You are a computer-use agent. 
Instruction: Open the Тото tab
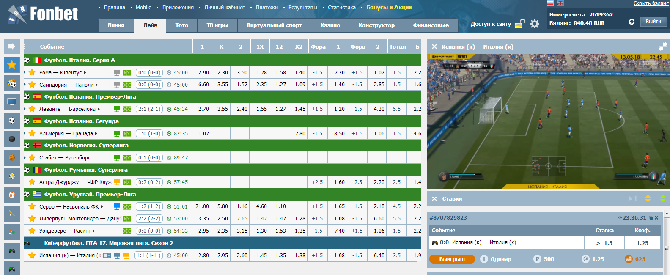point(182,25)
